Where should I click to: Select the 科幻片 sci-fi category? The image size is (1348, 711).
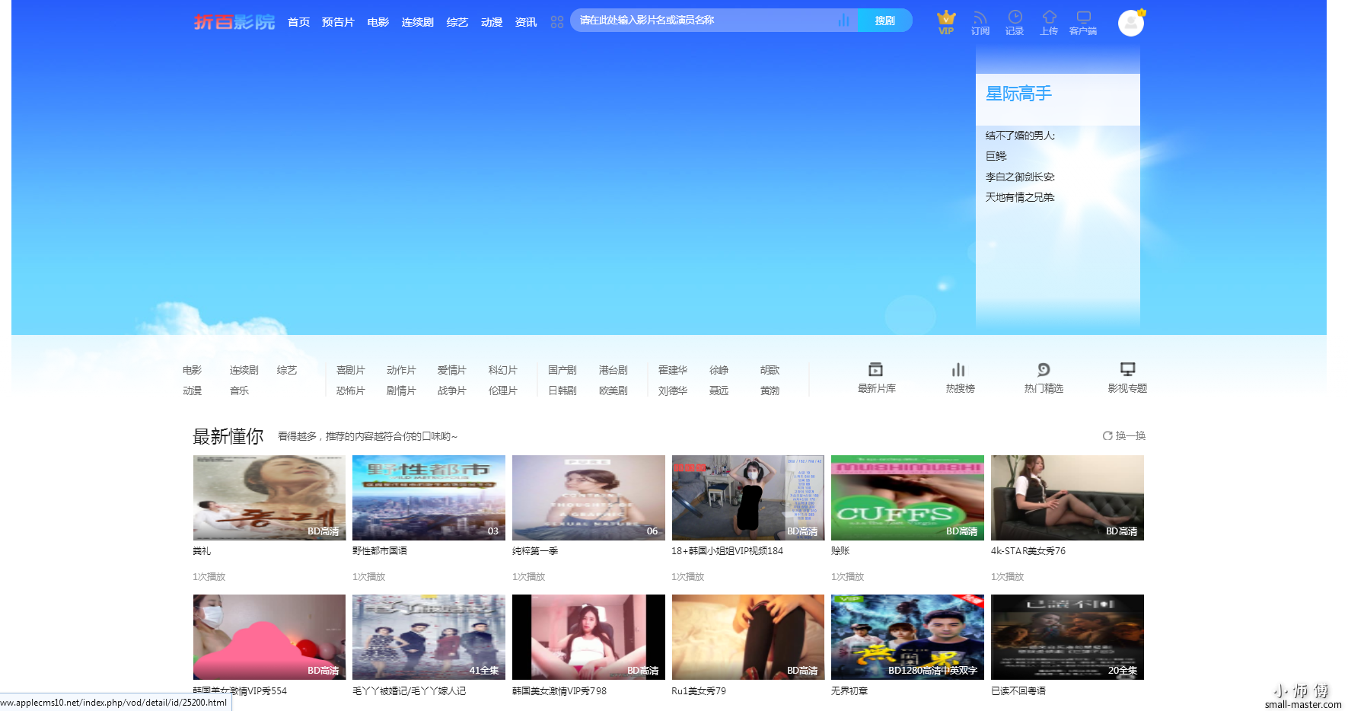[503, 370]
